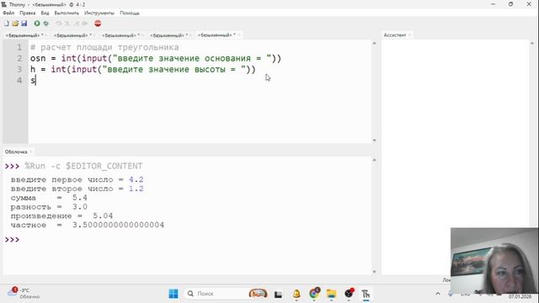Open the yellow bell app on taskbar
The image size is (539, 303).
pos(296,294)
